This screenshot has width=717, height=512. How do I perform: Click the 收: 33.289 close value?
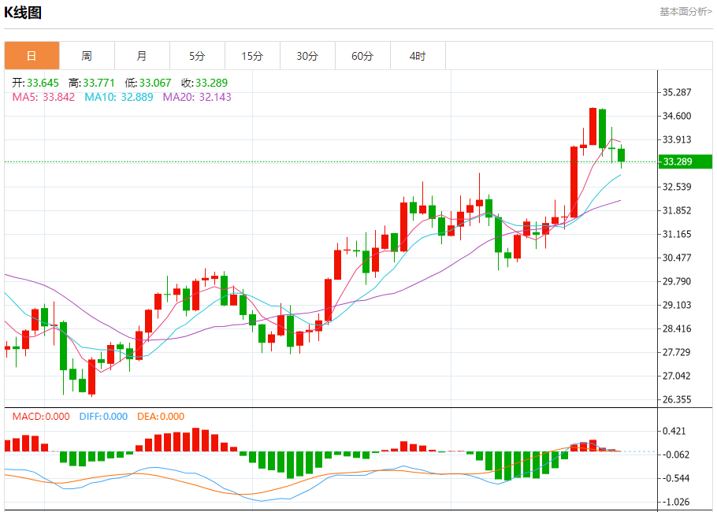click(x=204, y=83)
